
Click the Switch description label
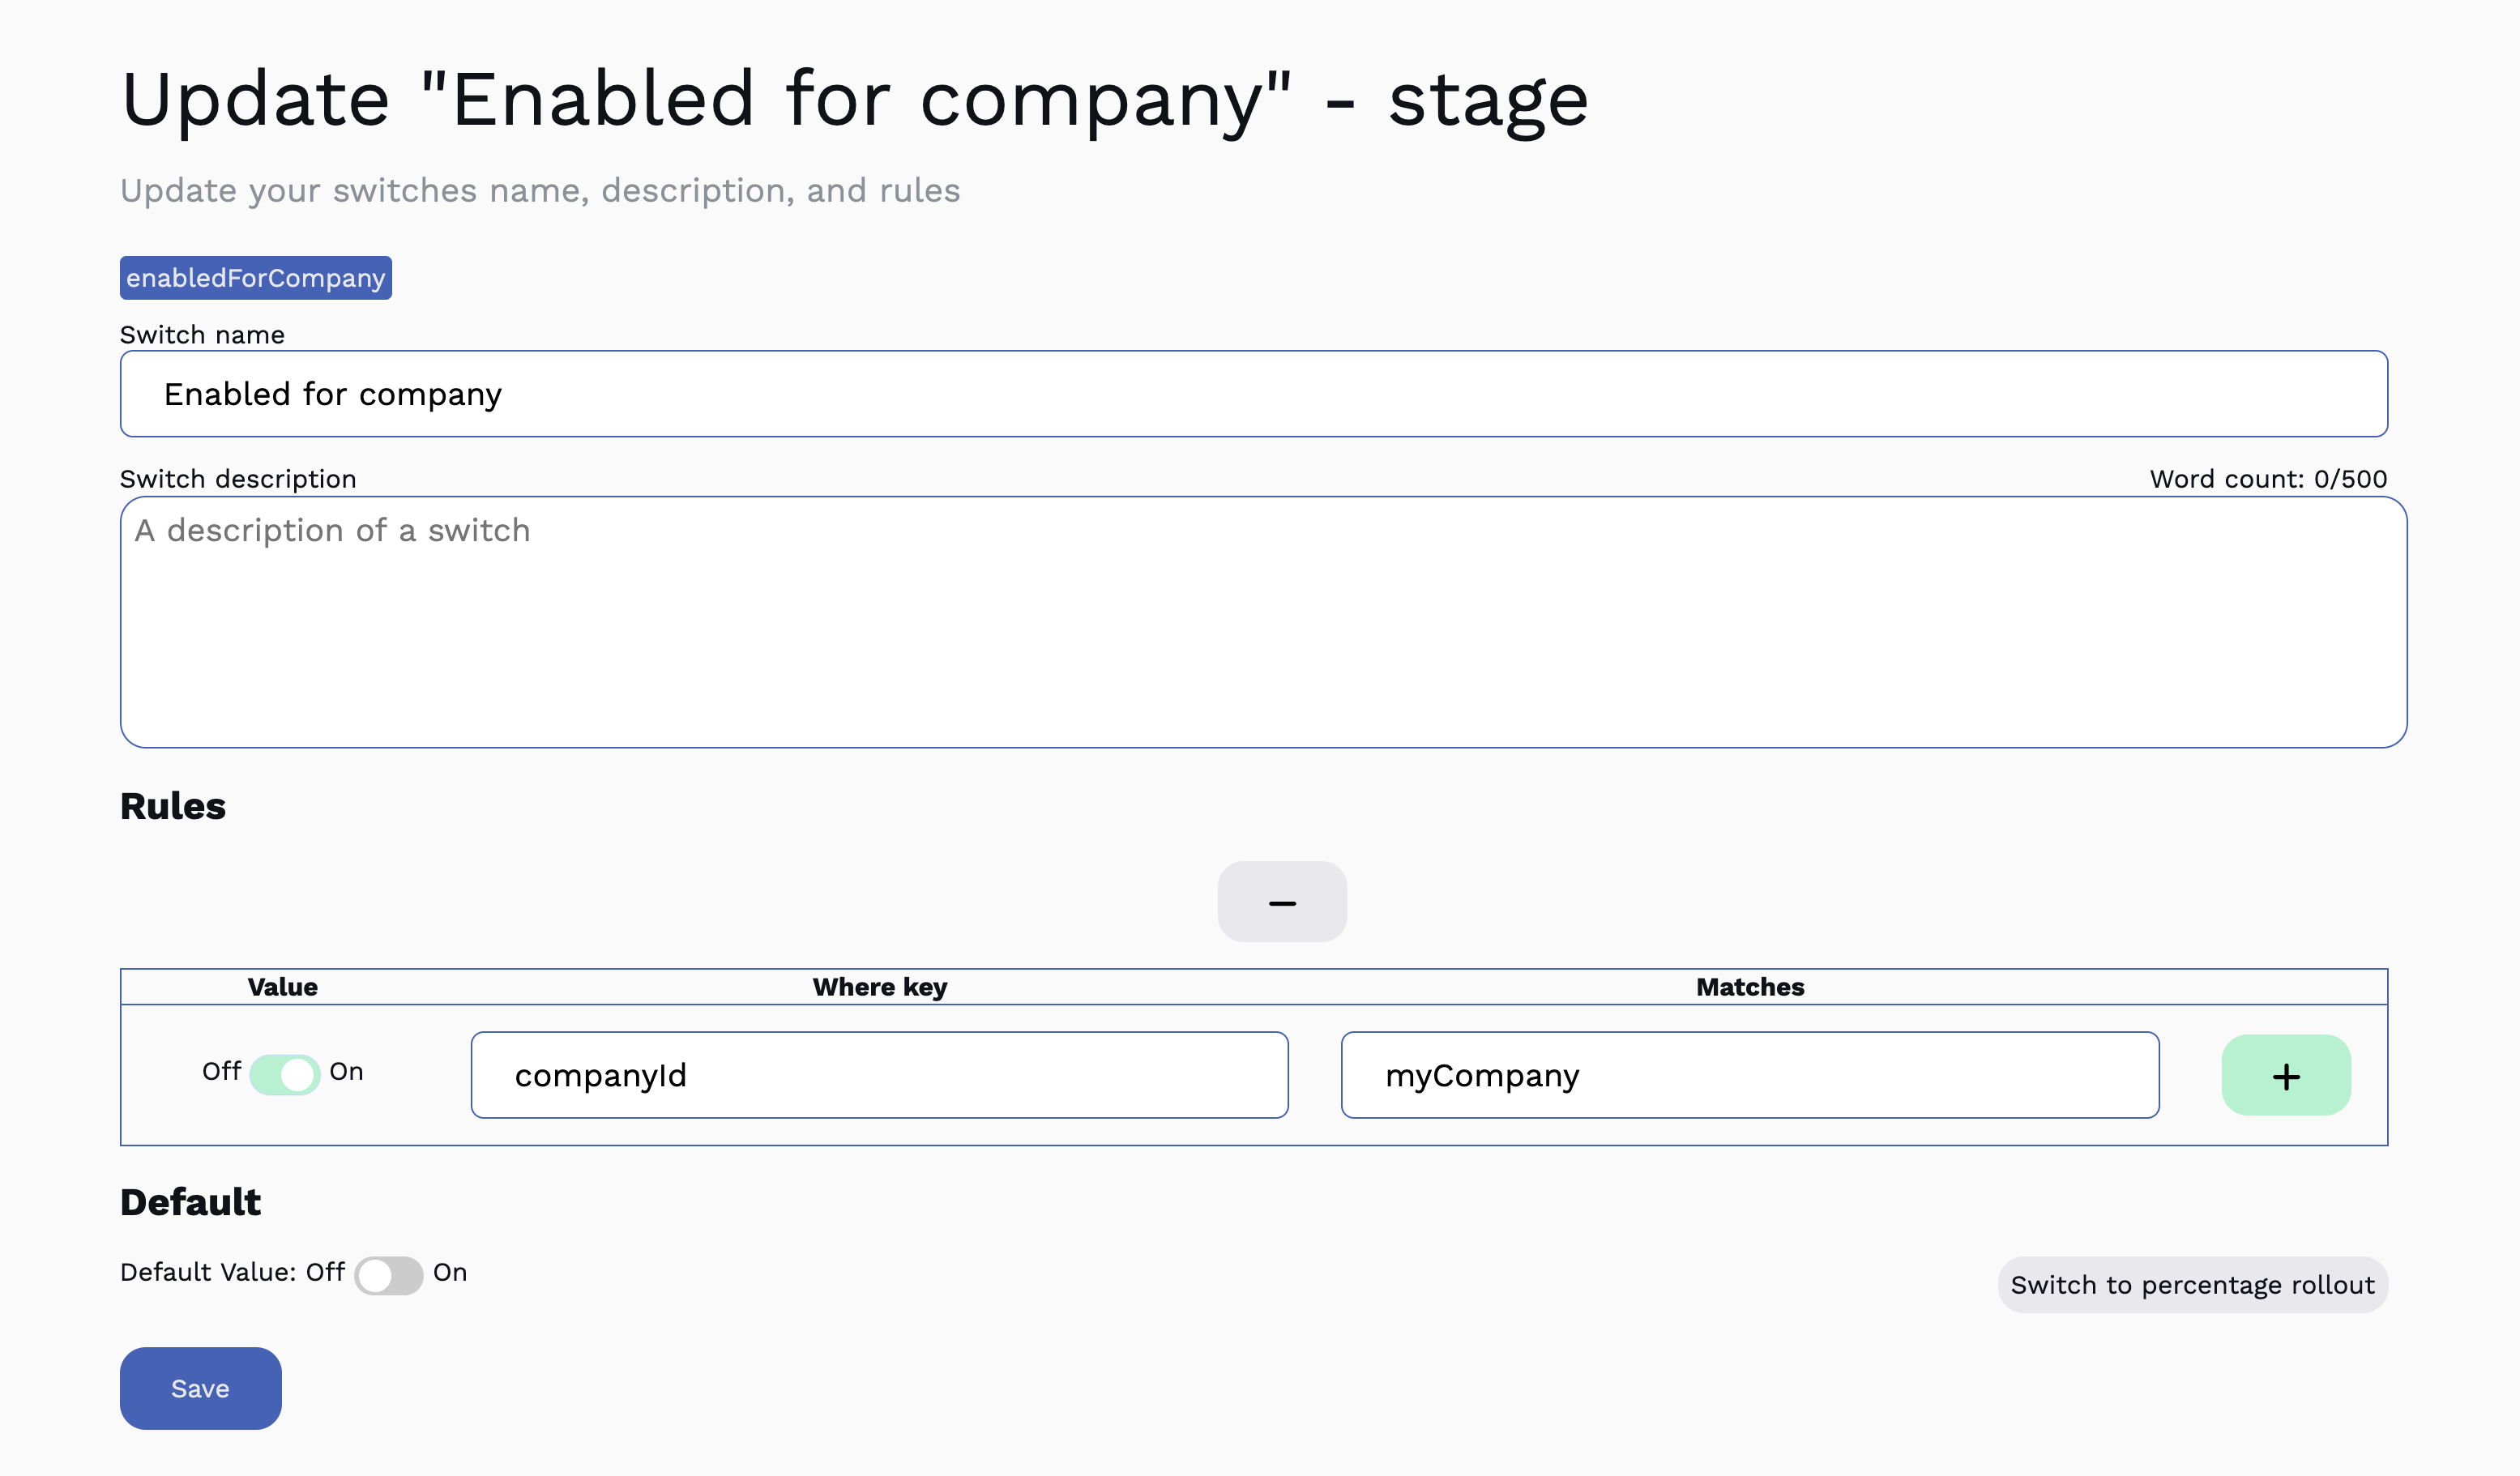238,478
